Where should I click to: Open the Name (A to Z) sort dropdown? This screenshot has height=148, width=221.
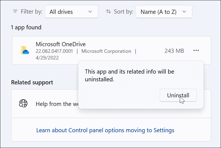[164, 12]
